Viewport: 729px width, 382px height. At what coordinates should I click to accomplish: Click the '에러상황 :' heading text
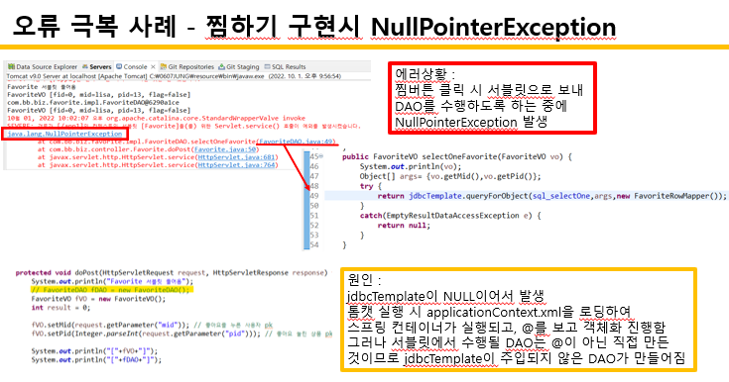[x=425, y=74]
